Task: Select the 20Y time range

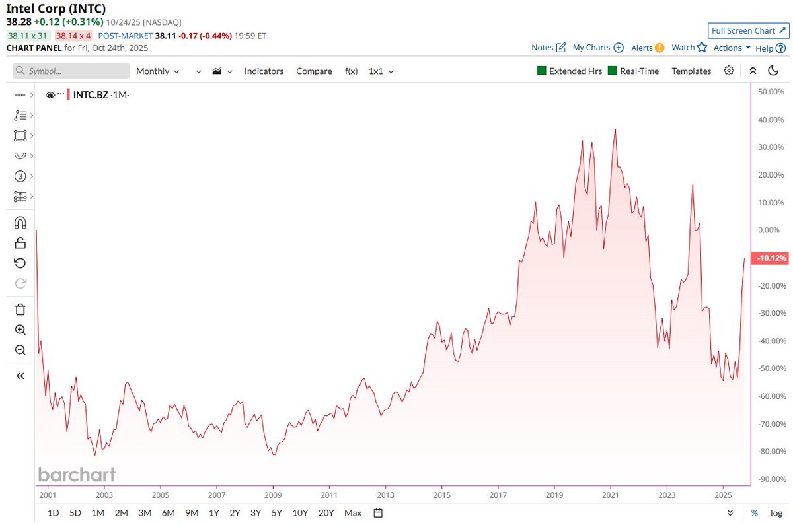Action: pos(326,513)
